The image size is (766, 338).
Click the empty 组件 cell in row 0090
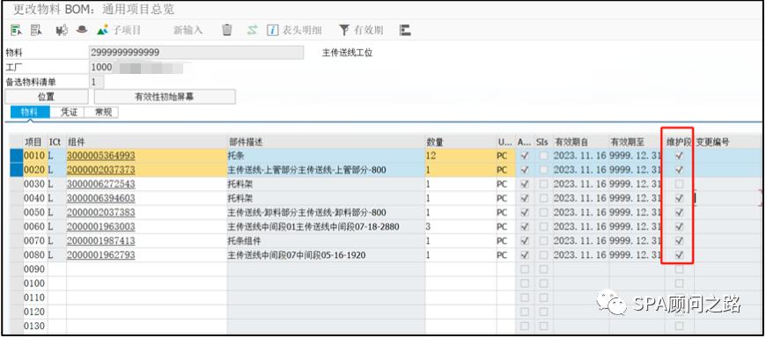click(x=146, y=269)
